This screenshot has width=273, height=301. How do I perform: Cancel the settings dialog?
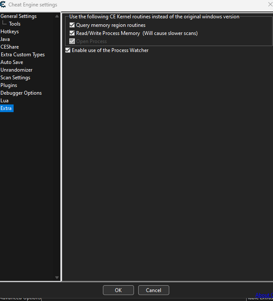[x=154, y=290]
